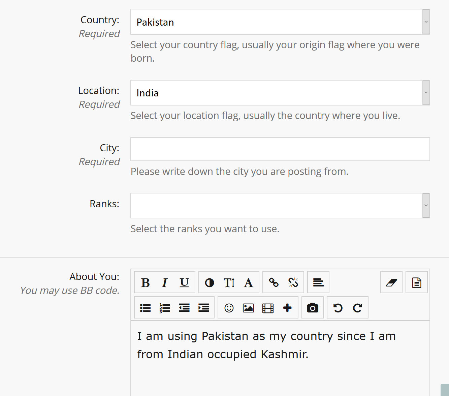Viewport: 449px width, 396px height.
Task: Insert a link with the chain icon
Action: (x=274, y=282)
